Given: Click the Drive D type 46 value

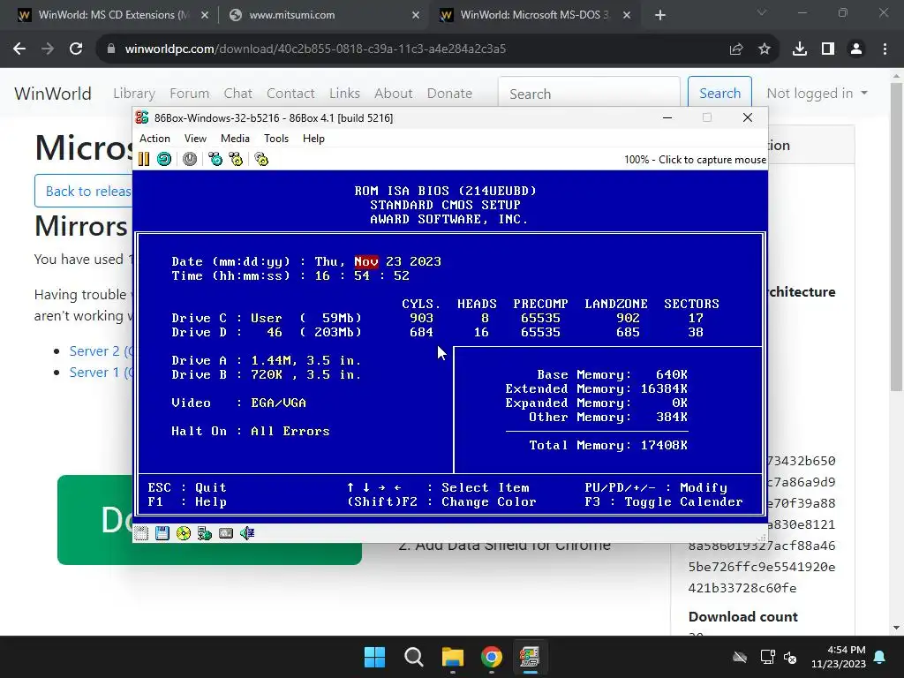Looking at the screenshot, I should click(275, 333).
